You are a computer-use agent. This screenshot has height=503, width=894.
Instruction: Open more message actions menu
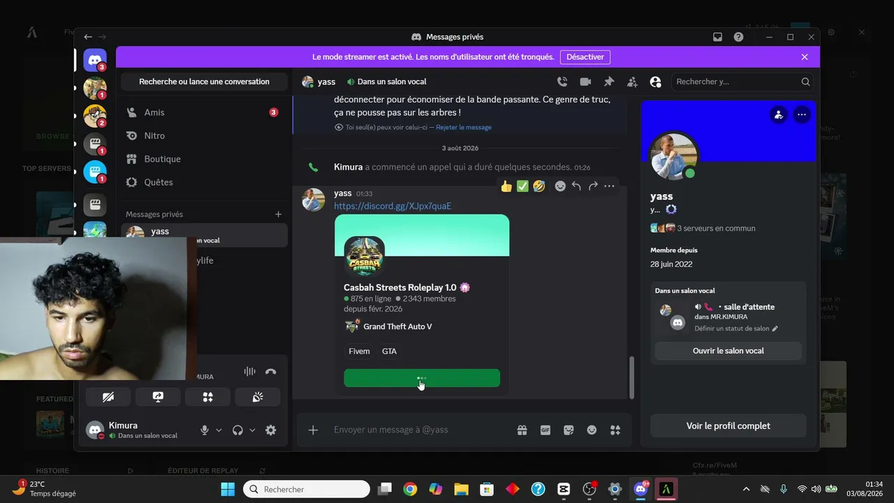click(610, 186)
